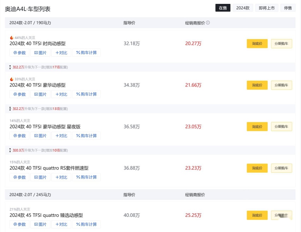
Task: Click the 奥迪A4L·车型列表 heading
Action: [x=28, y=9]
